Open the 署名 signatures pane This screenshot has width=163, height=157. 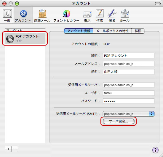coord(112,15)
